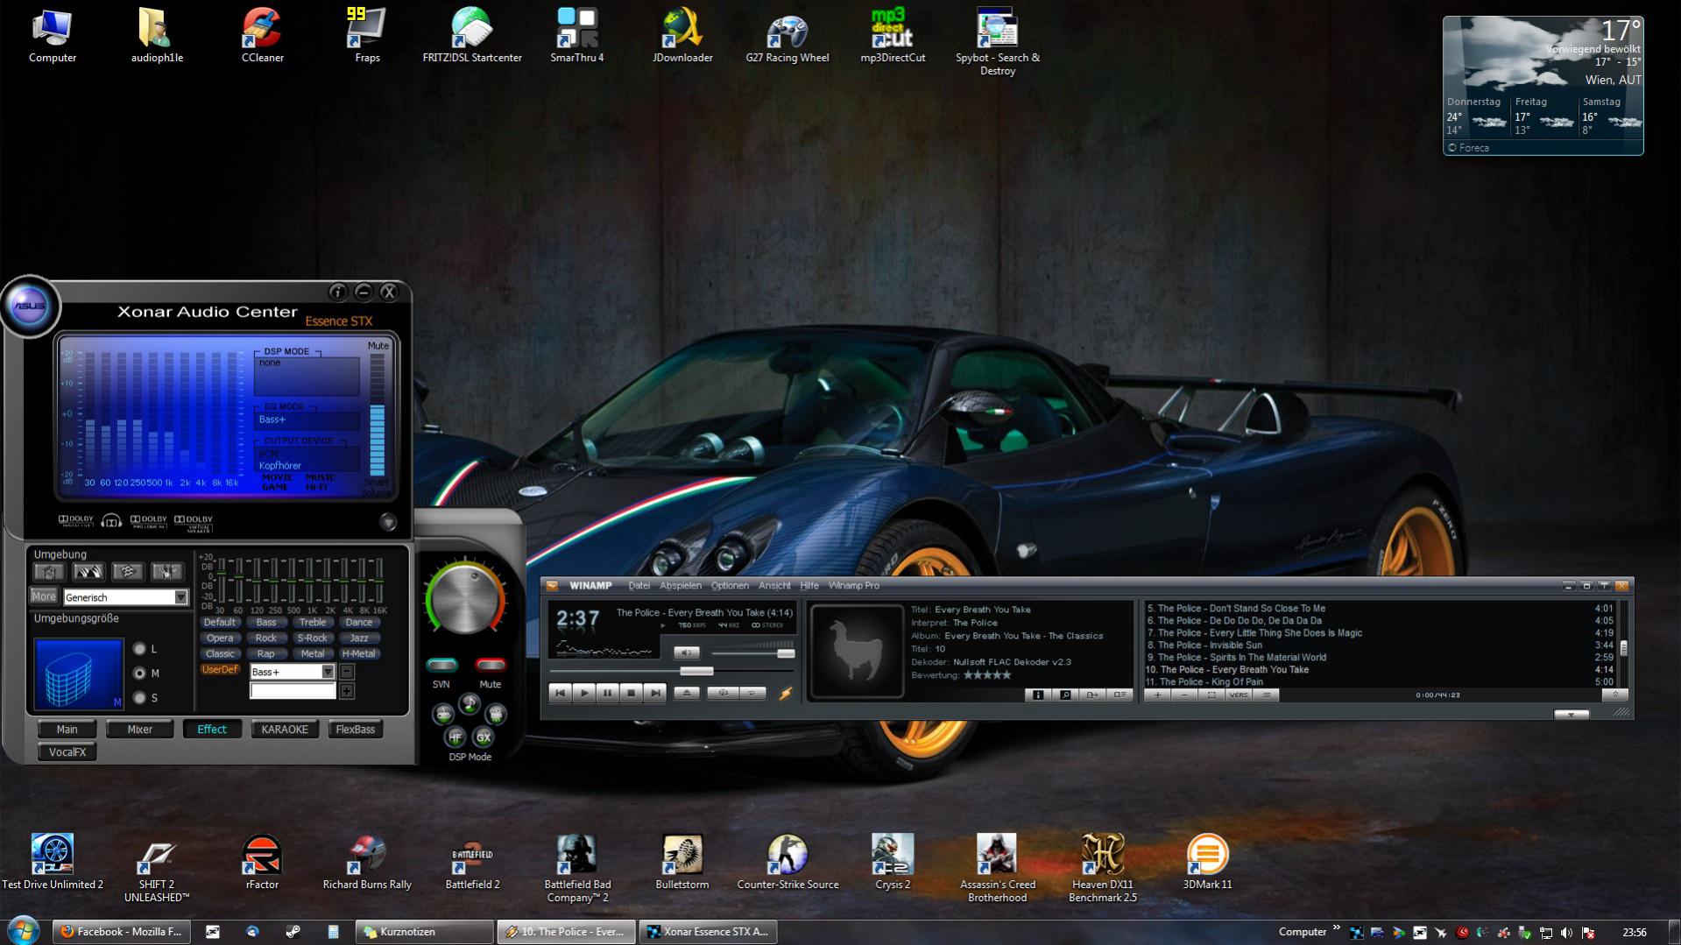The height and width of the screenshot is (945, 1681).
Task: Select the L environment size radio button
Action: pos(139,649)
